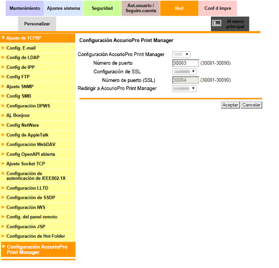Image resolution: width=279 pixels, height=268 pixels.
Task: Open Configuración LLTD
Action: pyautogui.click(x=38, y=188)
